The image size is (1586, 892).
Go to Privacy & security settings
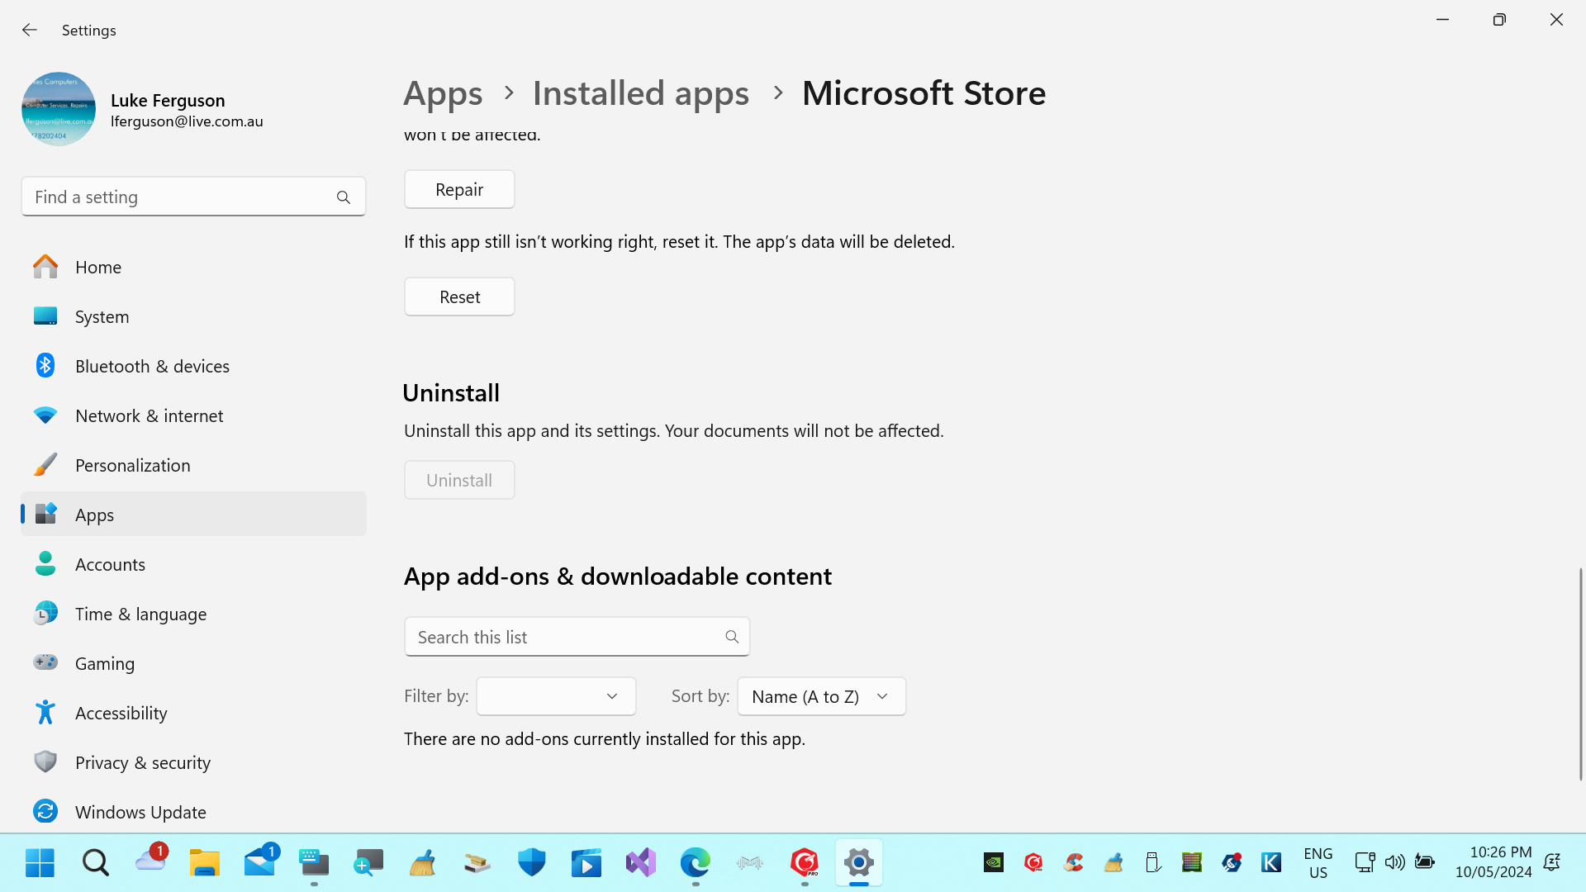(193, 762)
